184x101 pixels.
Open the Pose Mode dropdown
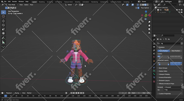[x=12, y=5]
